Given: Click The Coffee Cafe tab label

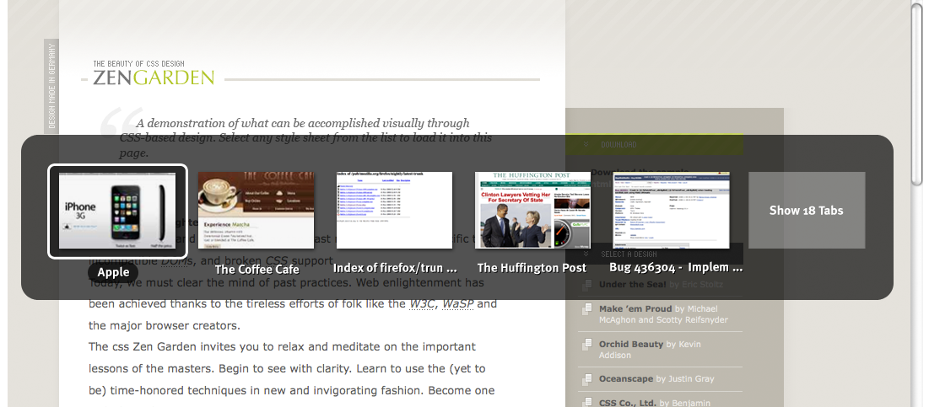Looking at the screenshot, I should click(x=257, y=269).
